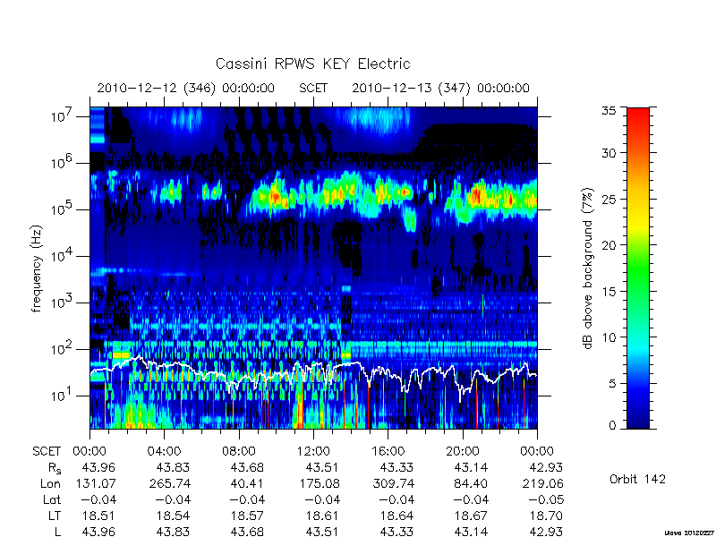Click the Rs row label
716x537 pixels.
click(55, 468)
